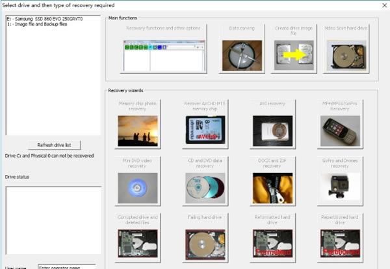Image resolution: width=390 pixels, height=269 pixels.
Task: Launch the AVI recovery wizard
Action: pyautogui.click(x=272, y=124)
